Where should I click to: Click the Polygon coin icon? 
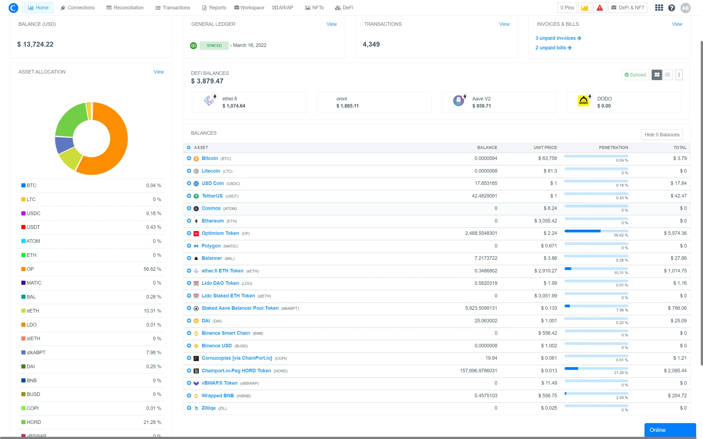pos(196,246)
